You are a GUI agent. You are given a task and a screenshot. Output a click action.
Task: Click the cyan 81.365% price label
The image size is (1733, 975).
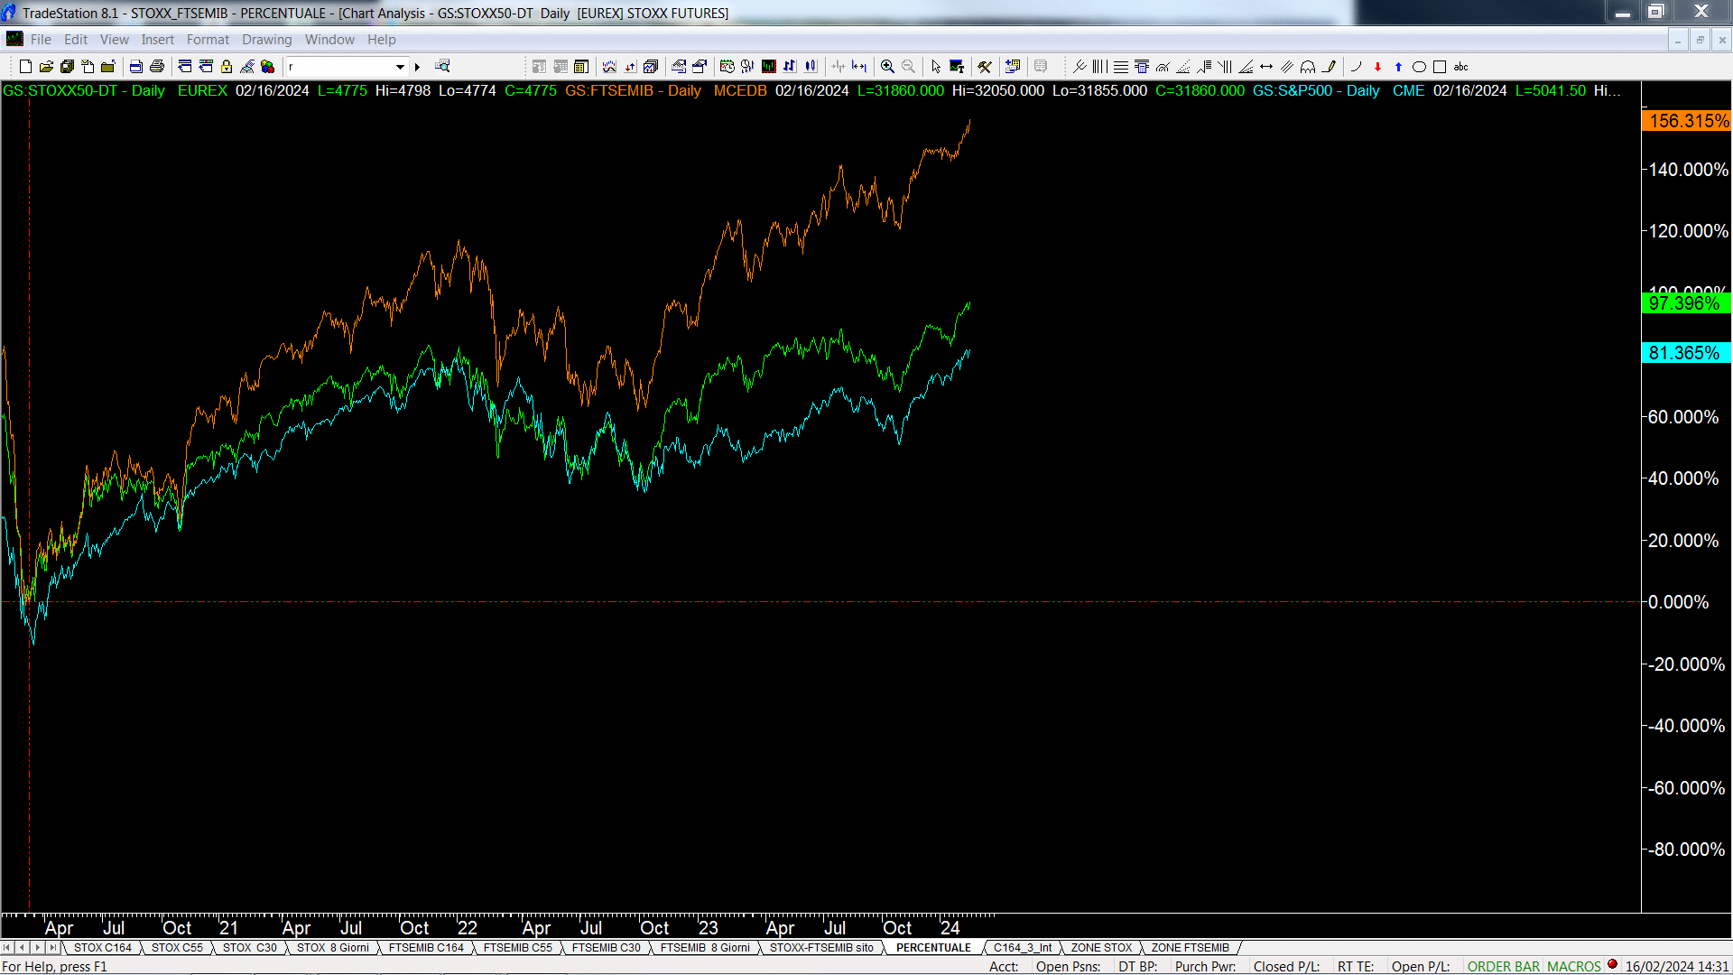(x=1687, y=353)
